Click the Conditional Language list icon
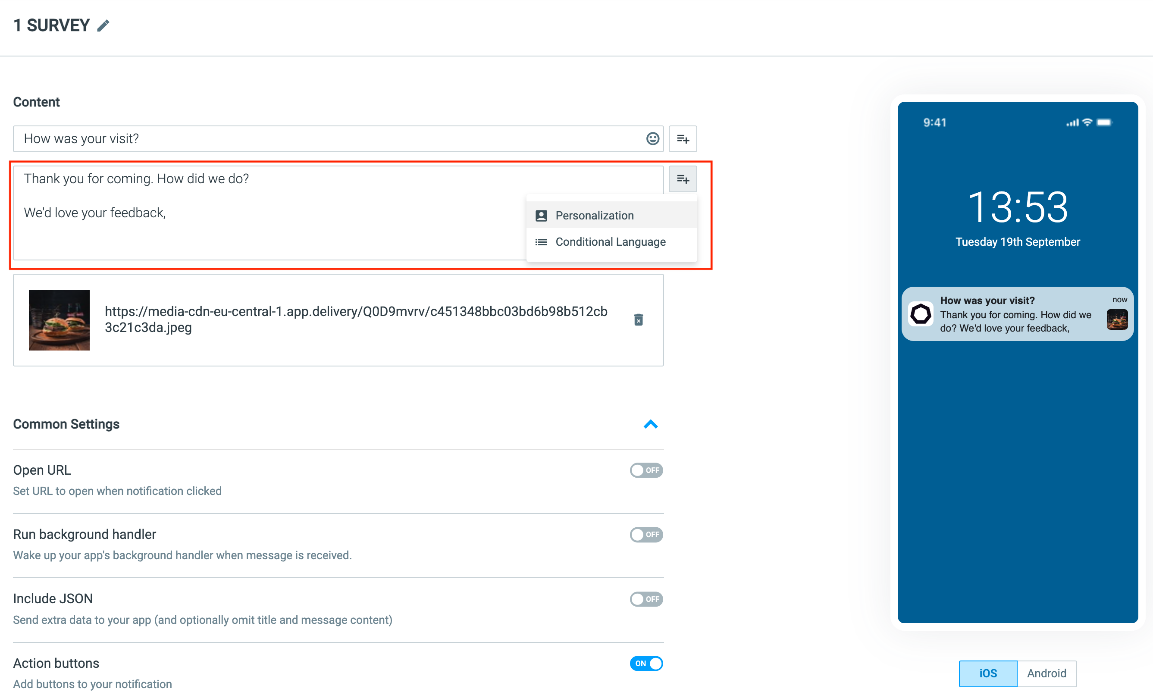1153x695 pixels. [541, 242]
